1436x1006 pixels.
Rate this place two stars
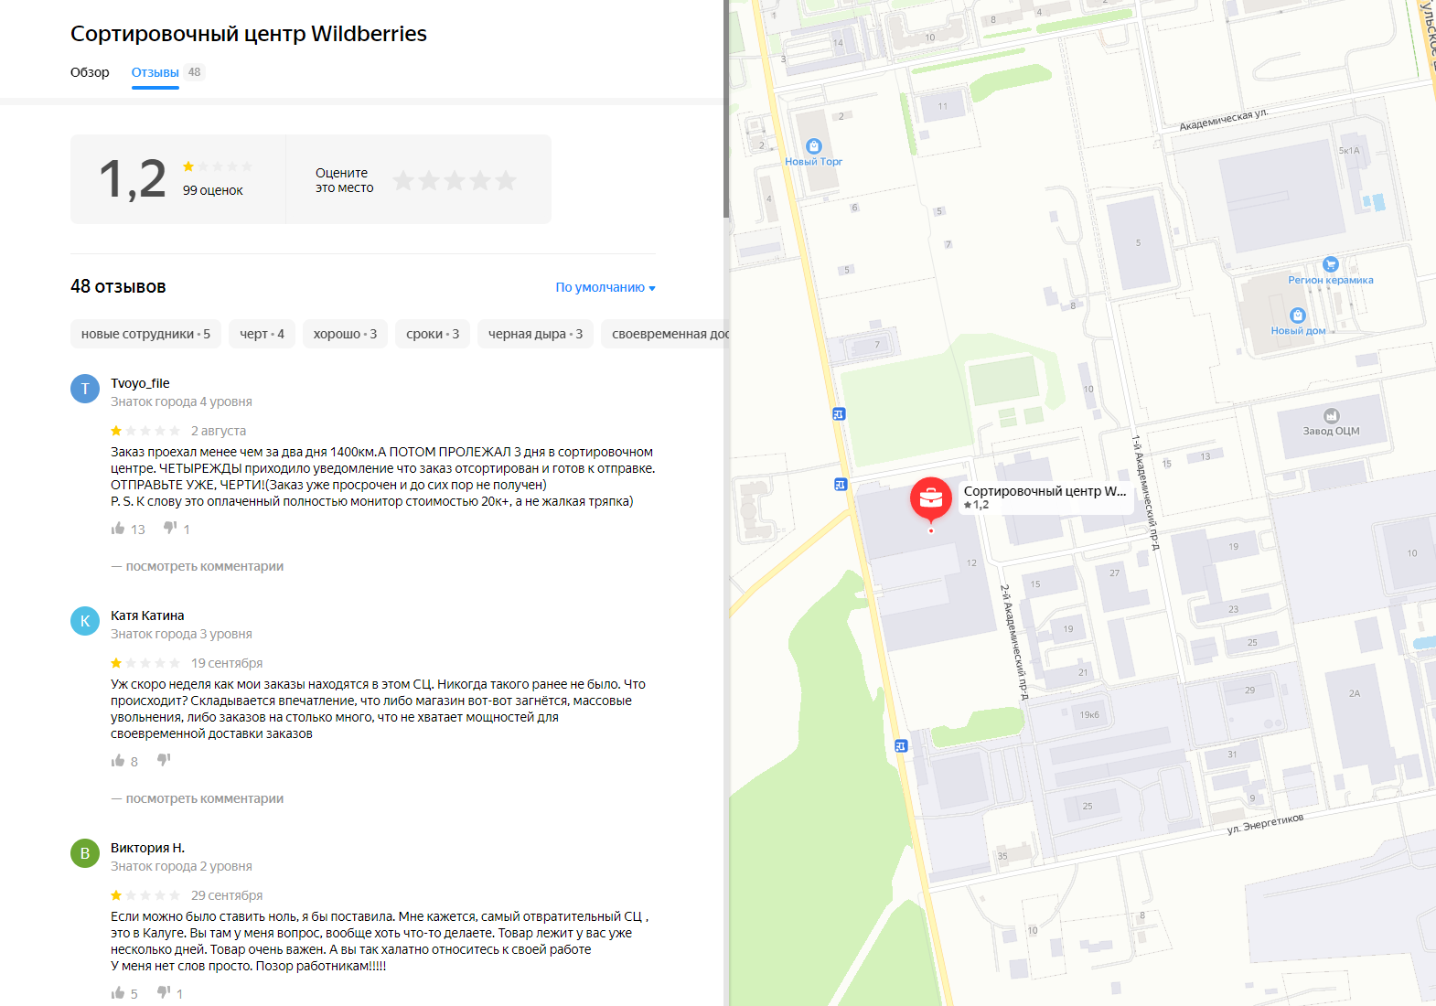[x=429, y=181]
